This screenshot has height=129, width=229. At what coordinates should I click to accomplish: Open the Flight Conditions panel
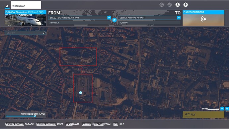203,18
